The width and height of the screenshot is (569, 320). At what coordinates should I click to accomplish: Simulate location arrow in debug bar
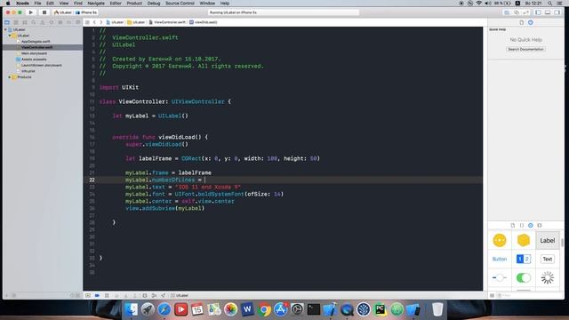(164, 296)
